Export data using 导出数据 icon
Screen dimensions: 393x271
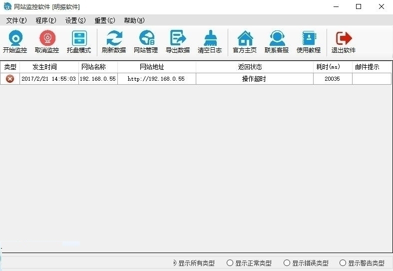(178, 42)
